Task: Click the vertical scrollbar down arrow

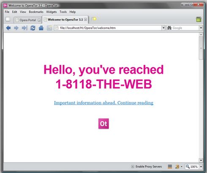Action: [201, 160]
